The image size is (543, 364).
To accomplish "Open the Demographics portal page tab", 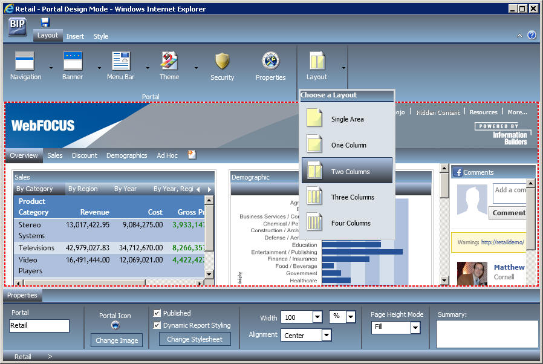I will point(127,155).
